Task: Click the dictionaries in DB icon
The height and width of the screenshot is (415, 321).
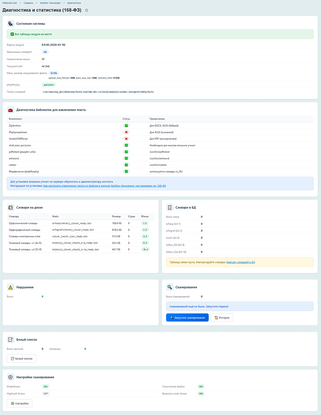Action: (x=170, y=208)
